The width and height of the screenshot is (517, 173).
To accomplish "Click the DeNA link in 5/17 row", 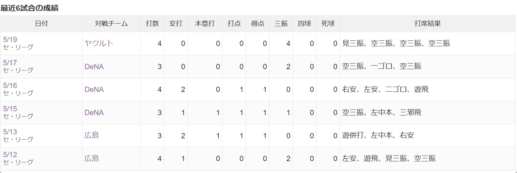I will (94, 66).
